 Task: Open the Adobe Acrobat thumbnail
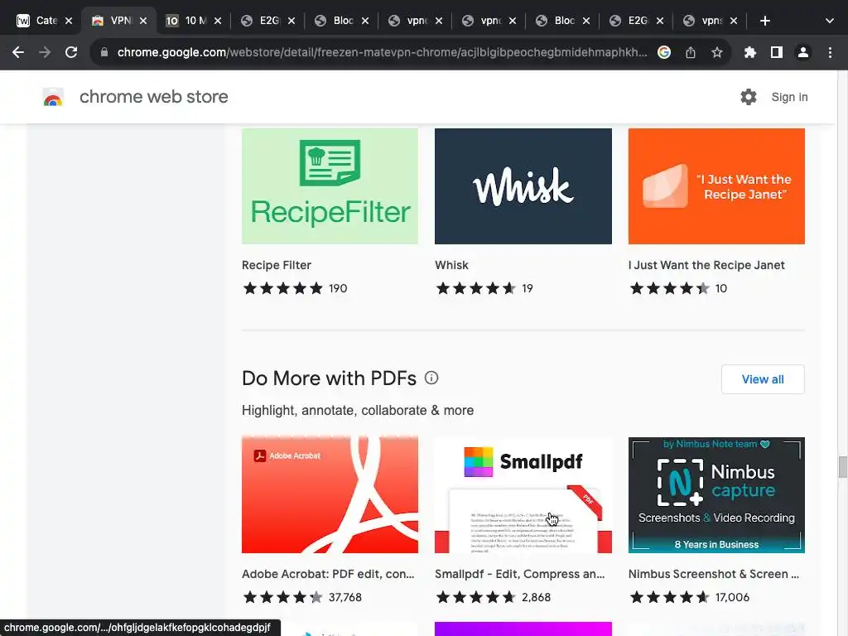click(330, 495)
